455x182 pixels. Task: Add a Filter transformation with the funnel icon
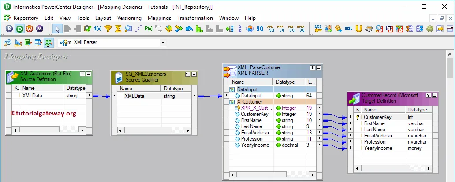(108, 29)
